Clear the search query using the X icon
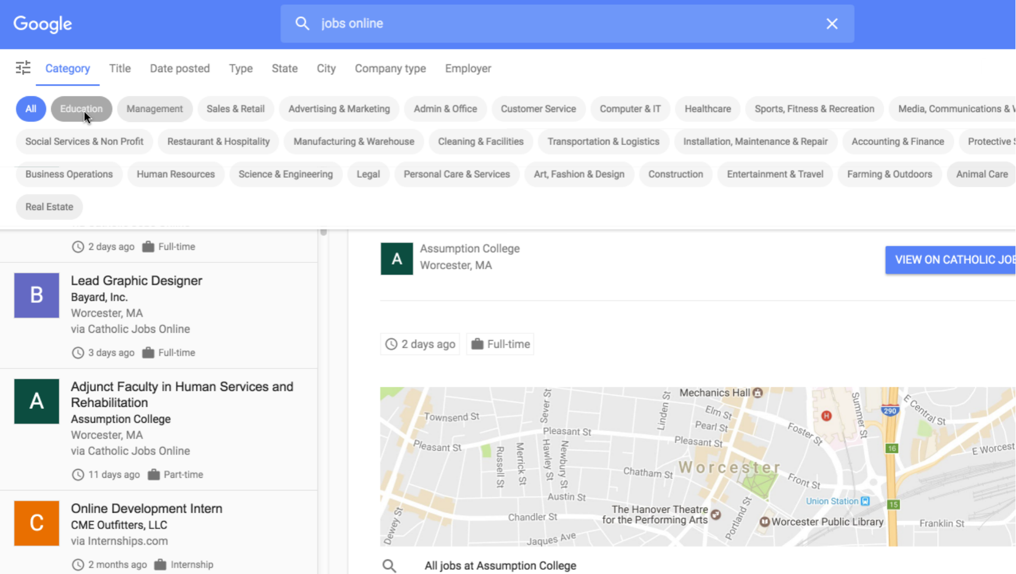Image resolution: width=1016 pixels, height=574 pixels. tap(832, 23)
